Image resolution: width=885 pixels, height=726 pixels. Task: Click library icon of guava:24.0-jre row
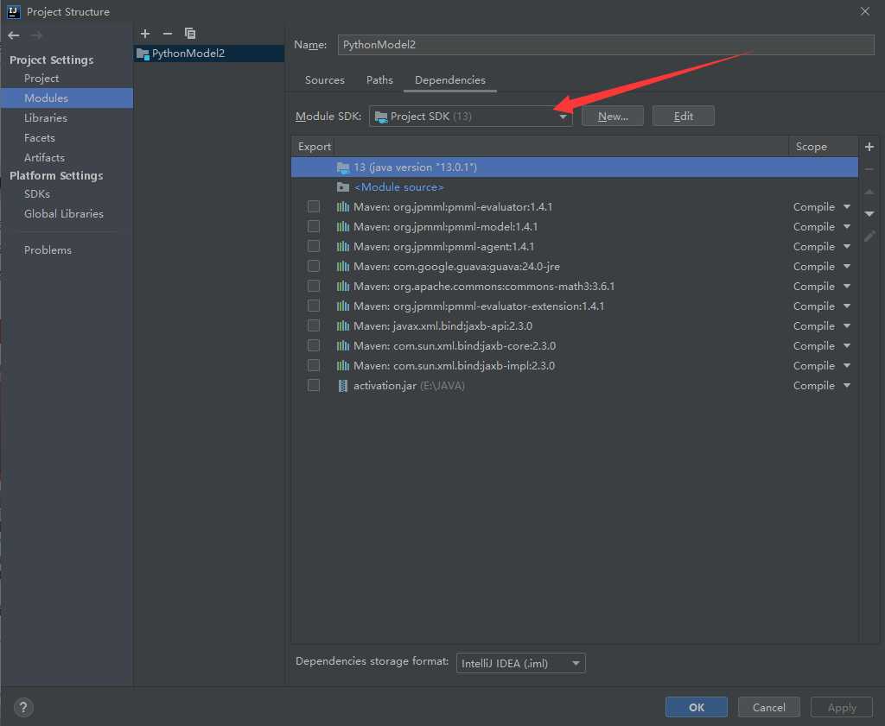(342, 266)
